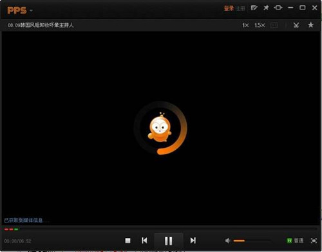
Task: Click the 注册 register link
Action: pos(241,8)
